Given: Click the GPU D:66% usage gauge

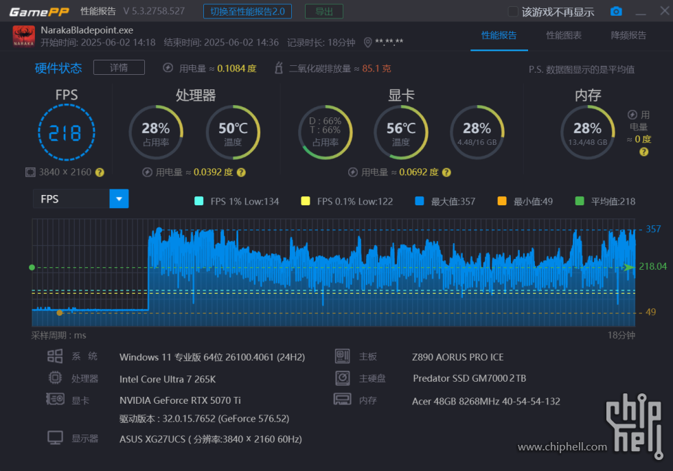Looking at the screenshot, I should (x=326, y=132).
